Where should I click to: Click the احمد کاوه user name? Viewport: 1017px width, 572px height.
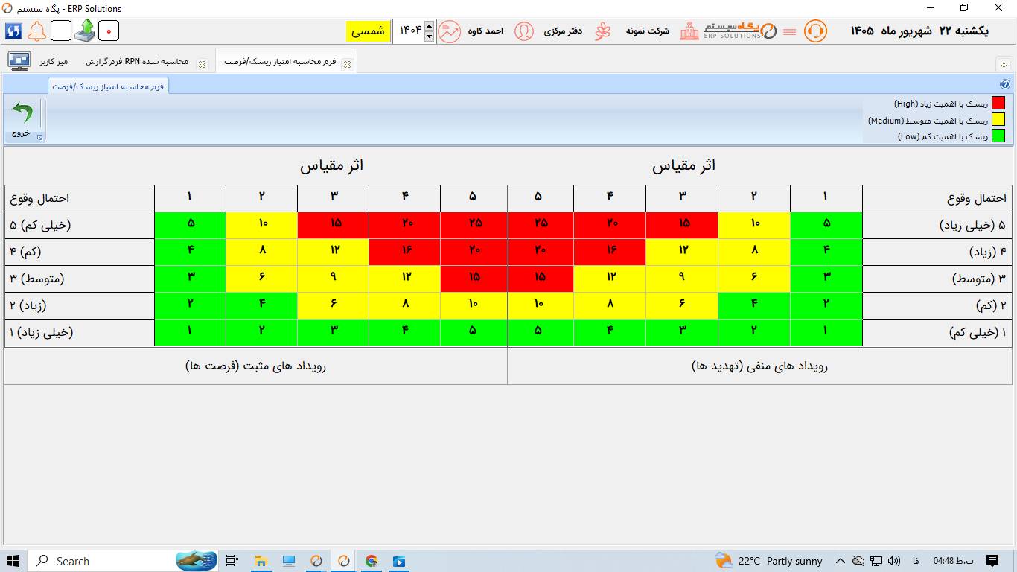coord(485,31)
